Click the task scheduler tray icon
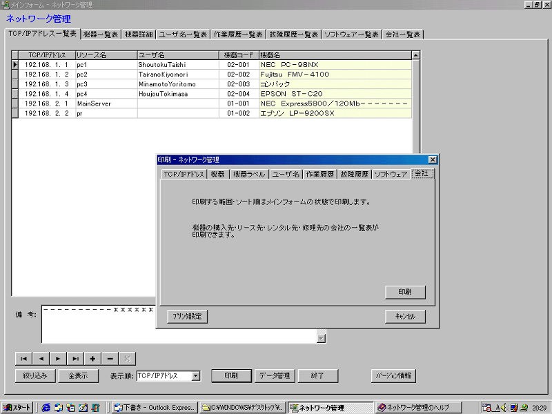The width and height of the screenshot is (552, 414). [487, 408]
